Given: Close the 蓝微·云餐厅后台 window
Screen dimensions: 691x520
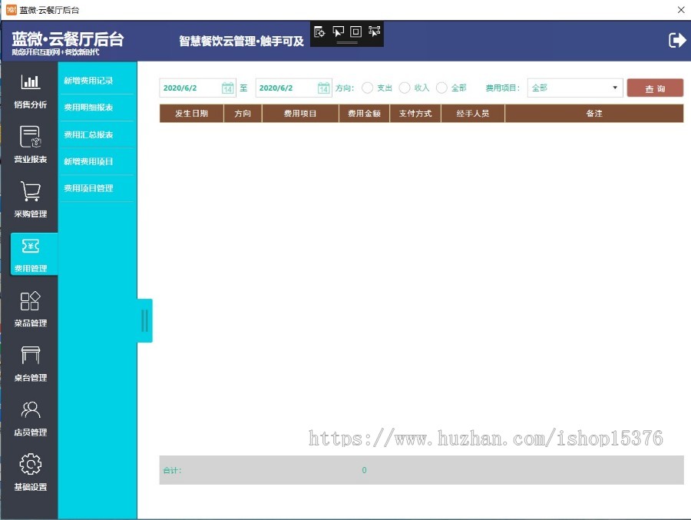Looking at the screenshot, I should (681, 10).
